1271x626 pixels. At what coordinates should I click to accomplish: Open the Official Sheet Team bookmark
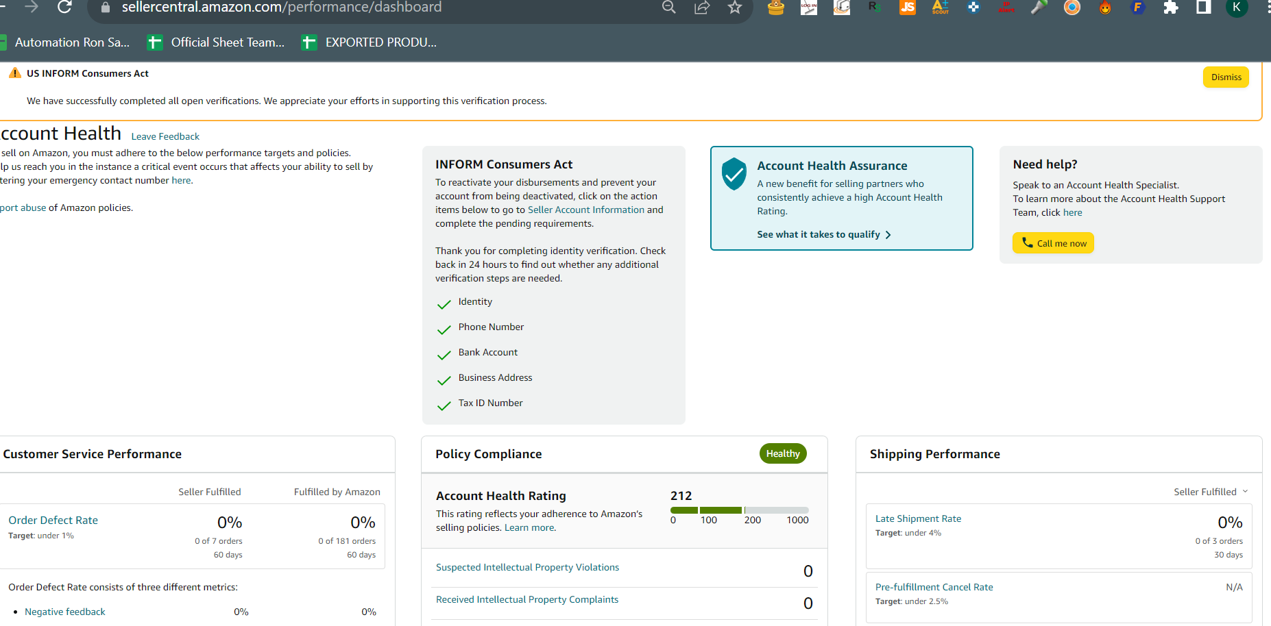click(x=216, y=42)
